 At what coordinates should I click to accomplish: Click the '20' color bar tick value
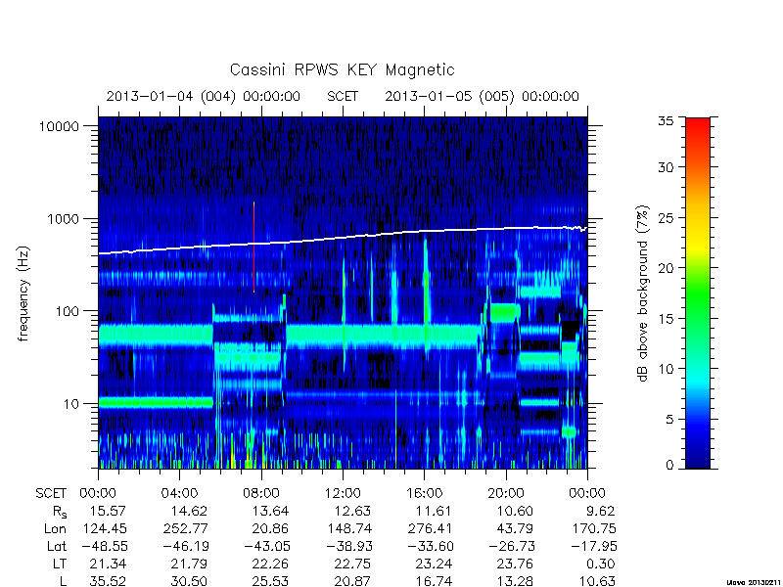click(666, 268)
